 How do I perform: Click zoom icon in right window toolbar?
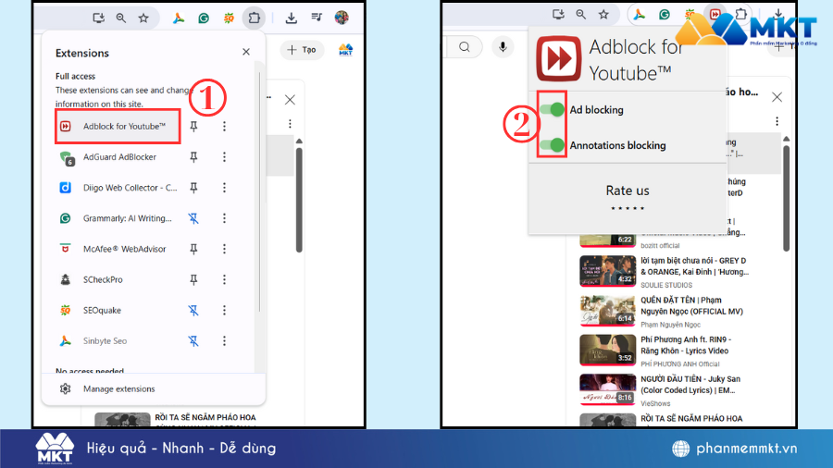580,15
